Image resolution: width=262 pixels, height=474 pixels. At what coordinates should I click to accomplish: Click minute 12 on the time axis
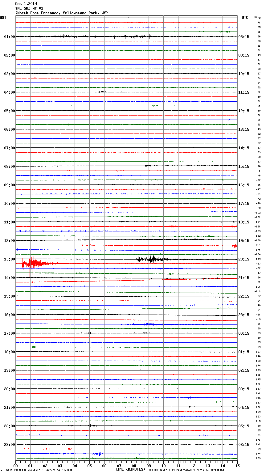pos(193,466)
